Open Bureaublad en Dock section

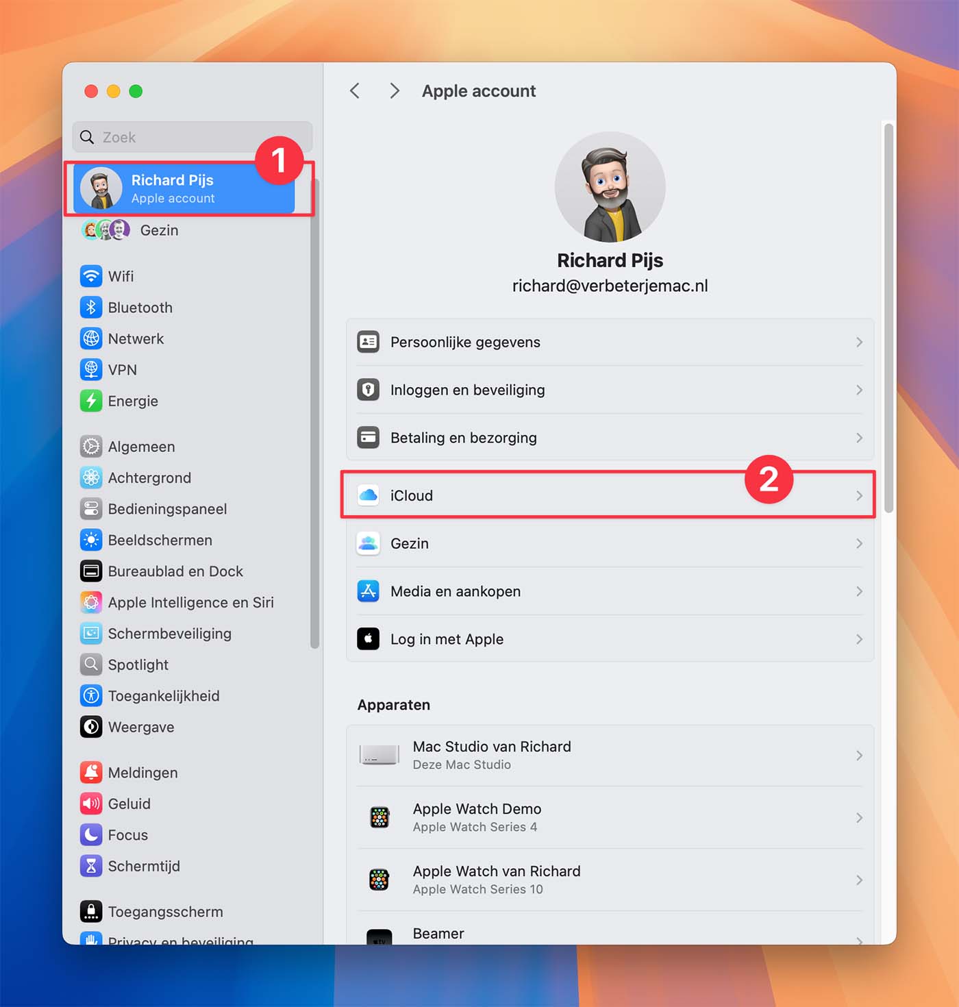pos(175,571)
